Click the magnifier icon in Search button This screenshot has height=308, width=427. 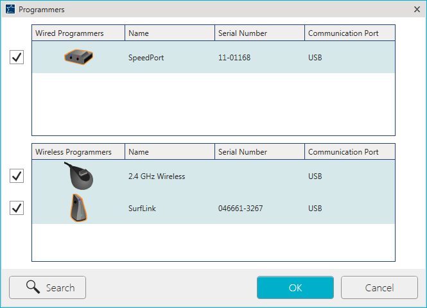pos(33,287)
